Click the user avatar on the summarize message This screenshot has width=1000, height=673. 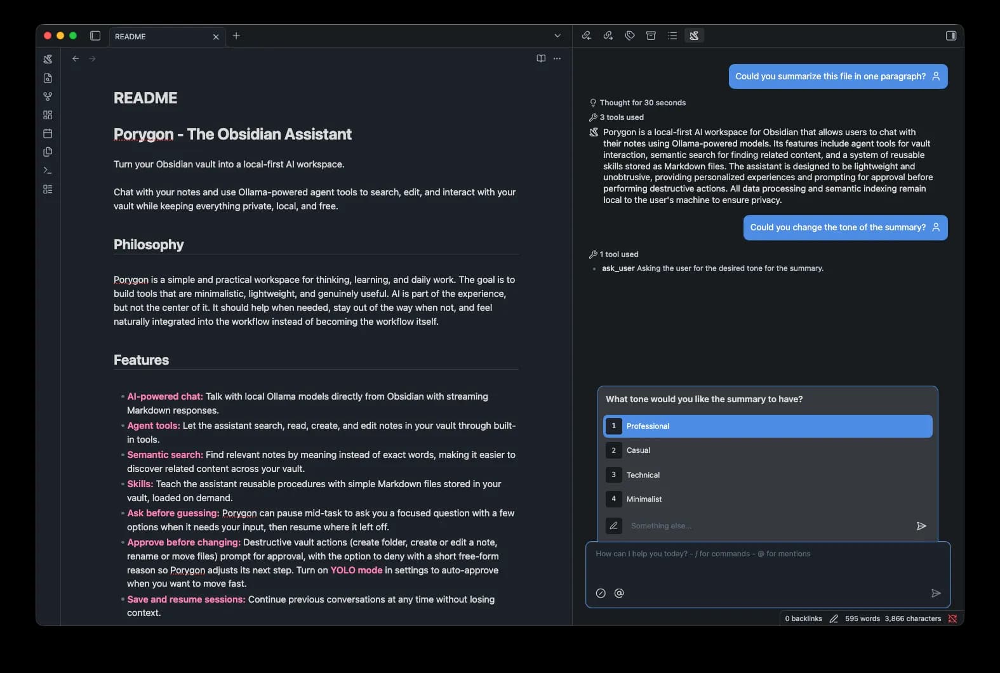click(936, 76)
